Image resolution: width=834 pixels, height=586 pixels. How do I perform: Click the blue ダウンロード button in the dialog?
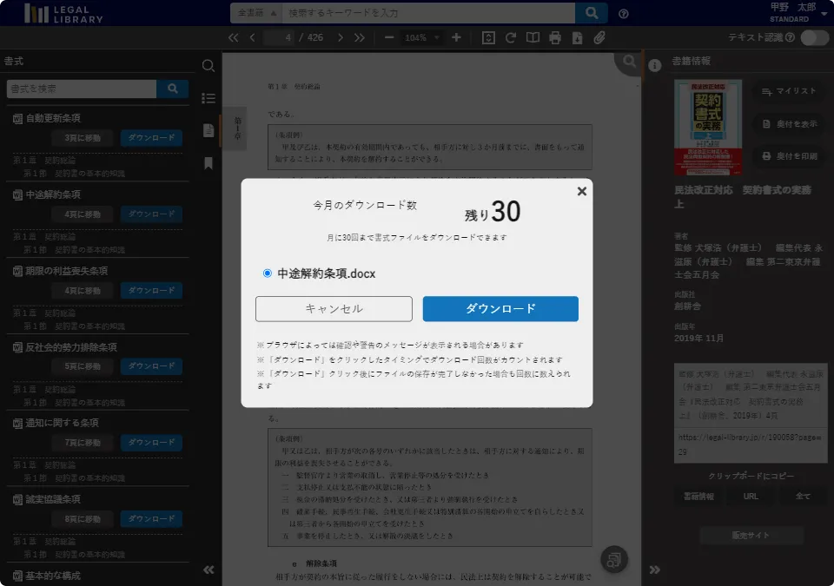[500, 309]
